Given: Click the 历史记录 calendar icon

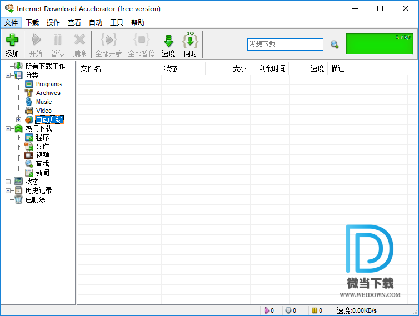Looking at the screenshot, I should point(18,190).
